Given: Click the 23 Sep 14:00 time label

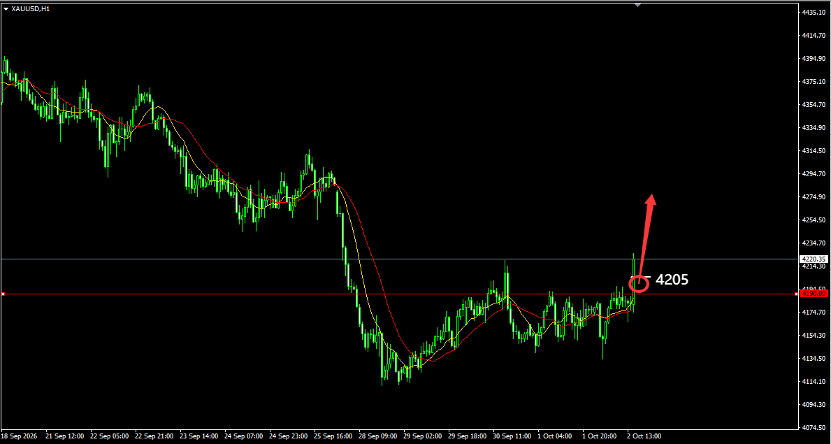Looking at the screenshot, I should pos(198,436).
